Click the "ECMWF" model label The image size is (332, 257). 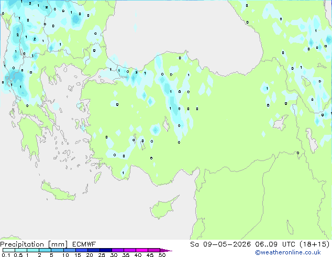(84, 244)
